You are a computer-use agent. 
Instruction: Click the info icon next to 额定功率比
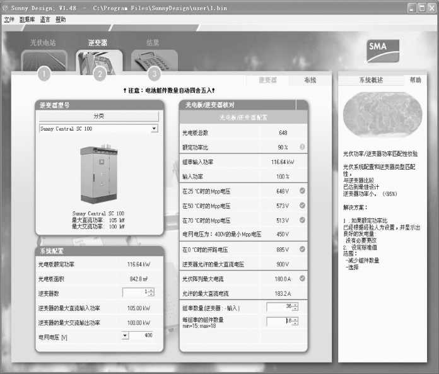302,147
